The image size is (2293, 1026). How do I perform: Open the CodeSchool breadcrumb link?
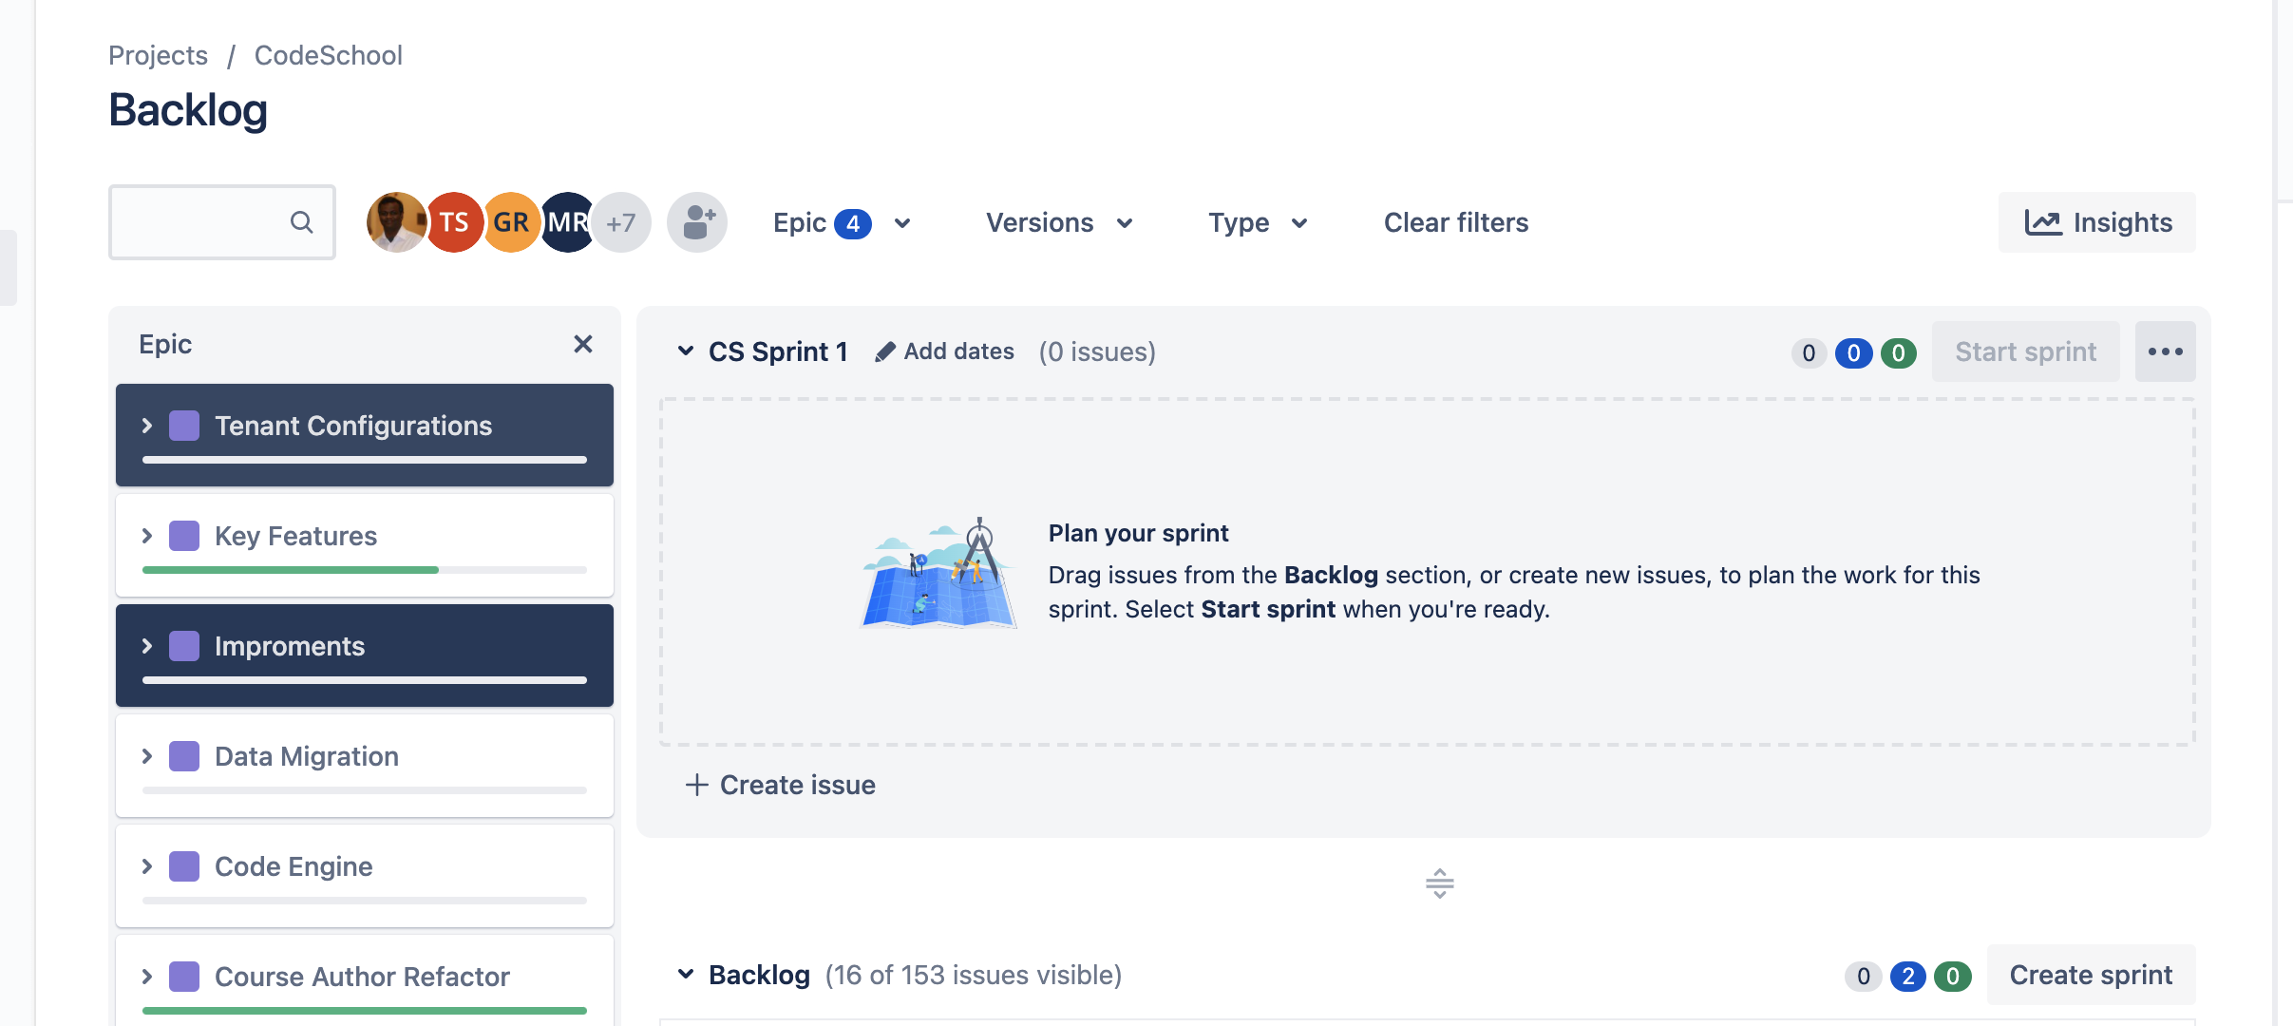tap(329, 55)
